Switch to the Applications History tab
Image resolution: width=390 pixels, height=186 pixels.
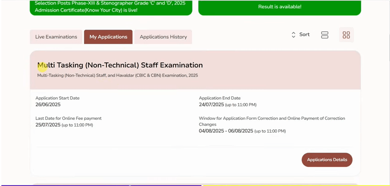pos(163,37)
